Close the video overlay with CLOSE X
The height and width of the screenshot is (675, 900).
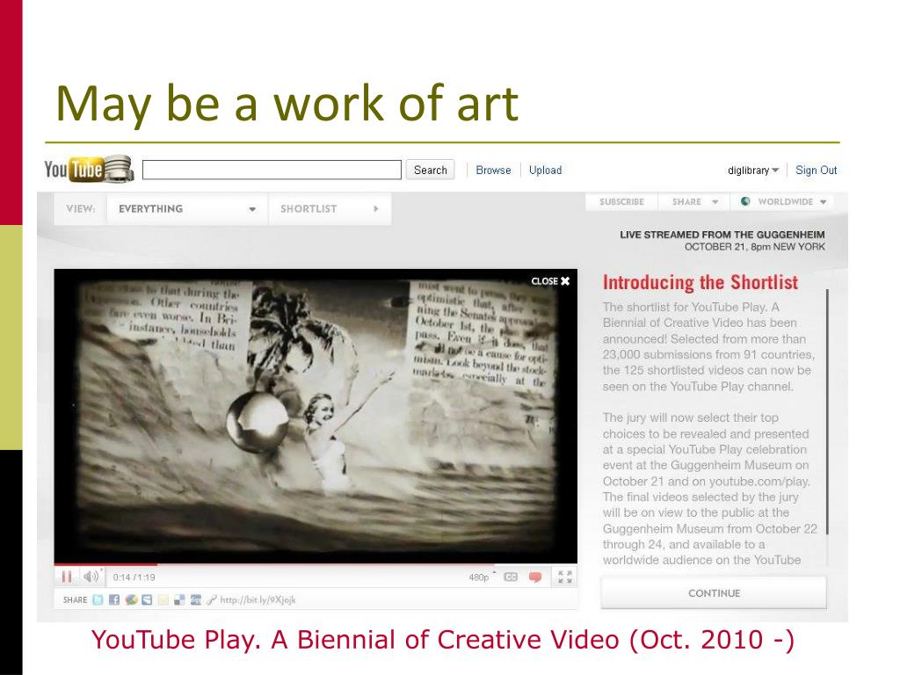pyautogui.click(x=550, y=281)
